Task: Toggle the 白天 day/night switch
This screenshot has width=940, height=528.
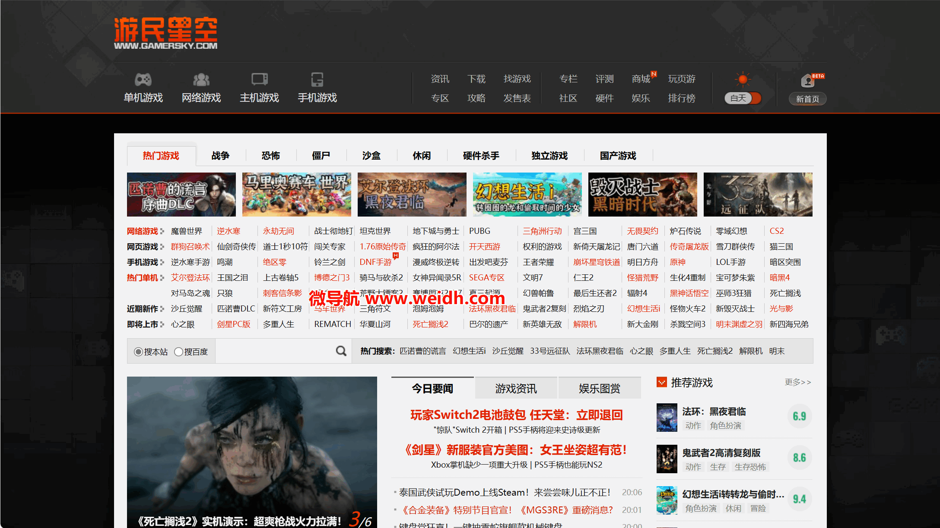Action: pyautogui.click(x=743, y=98)
